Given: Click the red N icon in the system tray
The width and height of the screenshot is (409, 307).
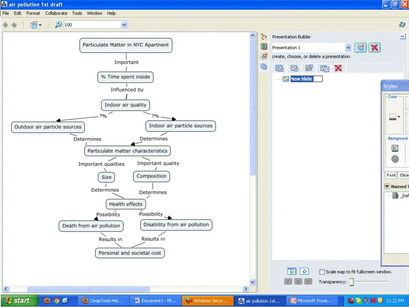Looking at the screenshot, I should tap(373, 301).
